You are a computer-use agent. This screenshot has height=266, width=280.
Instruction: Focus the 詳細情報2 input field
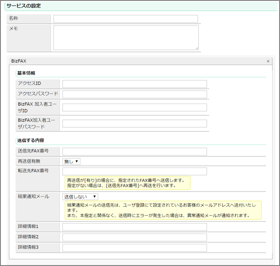(135, 237)
